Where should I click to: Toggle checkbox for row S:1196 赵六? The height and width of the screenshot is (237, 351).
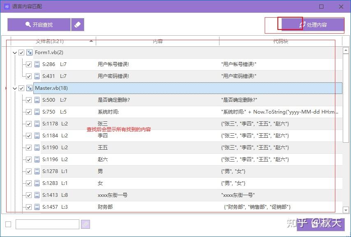(29, 160)
